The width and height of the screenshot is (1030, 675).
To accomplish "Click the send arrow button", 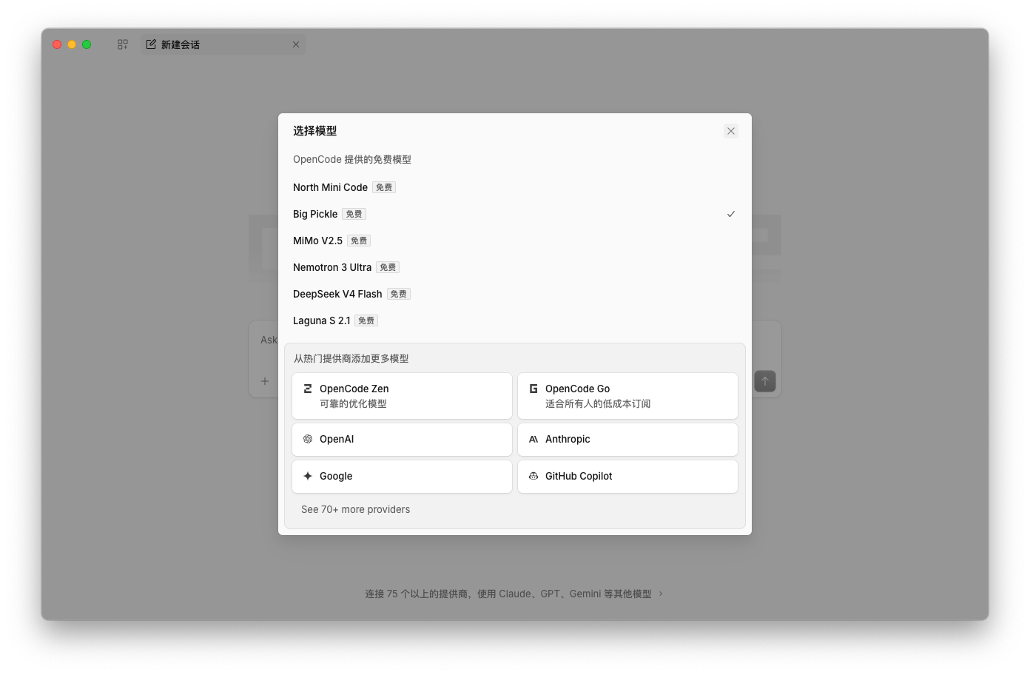I will tap(765, 381).
